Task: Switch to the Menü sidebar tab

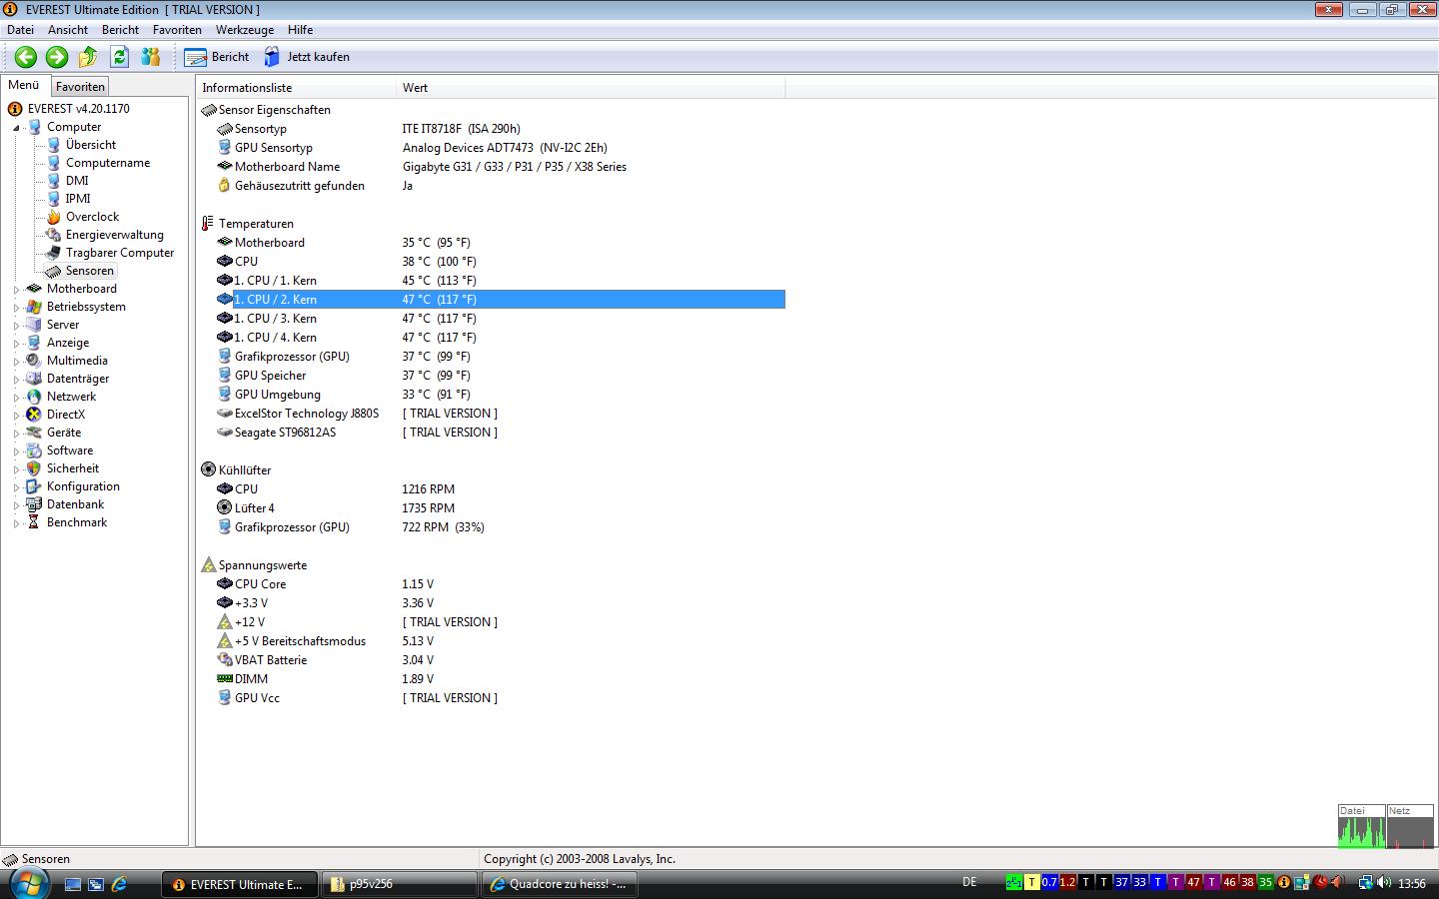Action: tap(24, 85)
